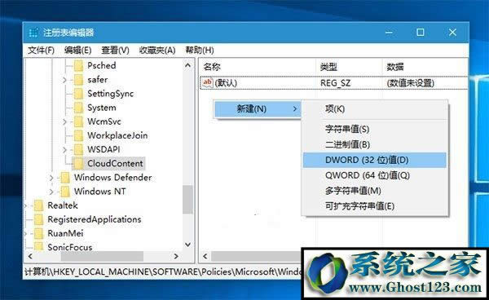Select the Psched folder icon
This screenshot has height=300, width=489.
(78, 65)
